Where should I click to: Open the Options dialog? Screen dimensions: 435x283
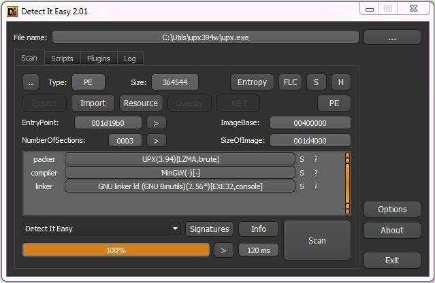coord(392,210)
